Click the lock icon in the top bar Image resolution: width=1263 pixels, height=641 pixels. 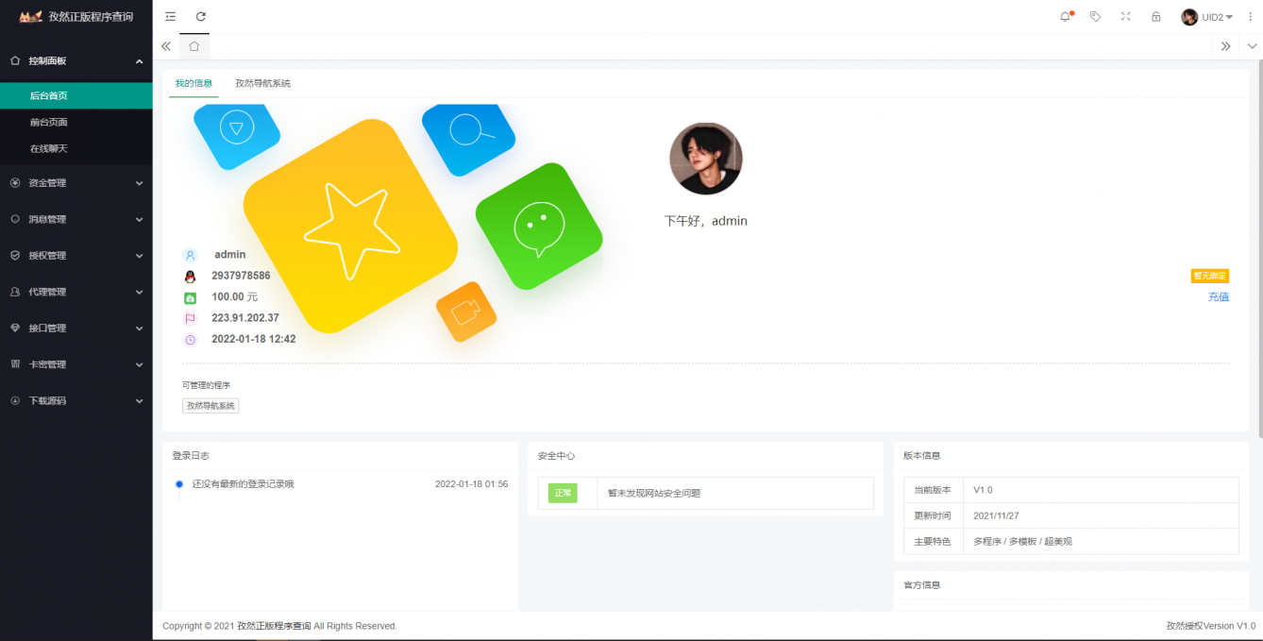pyautogui.click(x=1155, y=16)
